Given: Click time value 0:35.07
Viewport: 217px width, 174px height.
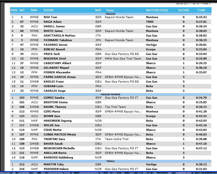Looking at the screenshot, I should click(x=201, y=72).
